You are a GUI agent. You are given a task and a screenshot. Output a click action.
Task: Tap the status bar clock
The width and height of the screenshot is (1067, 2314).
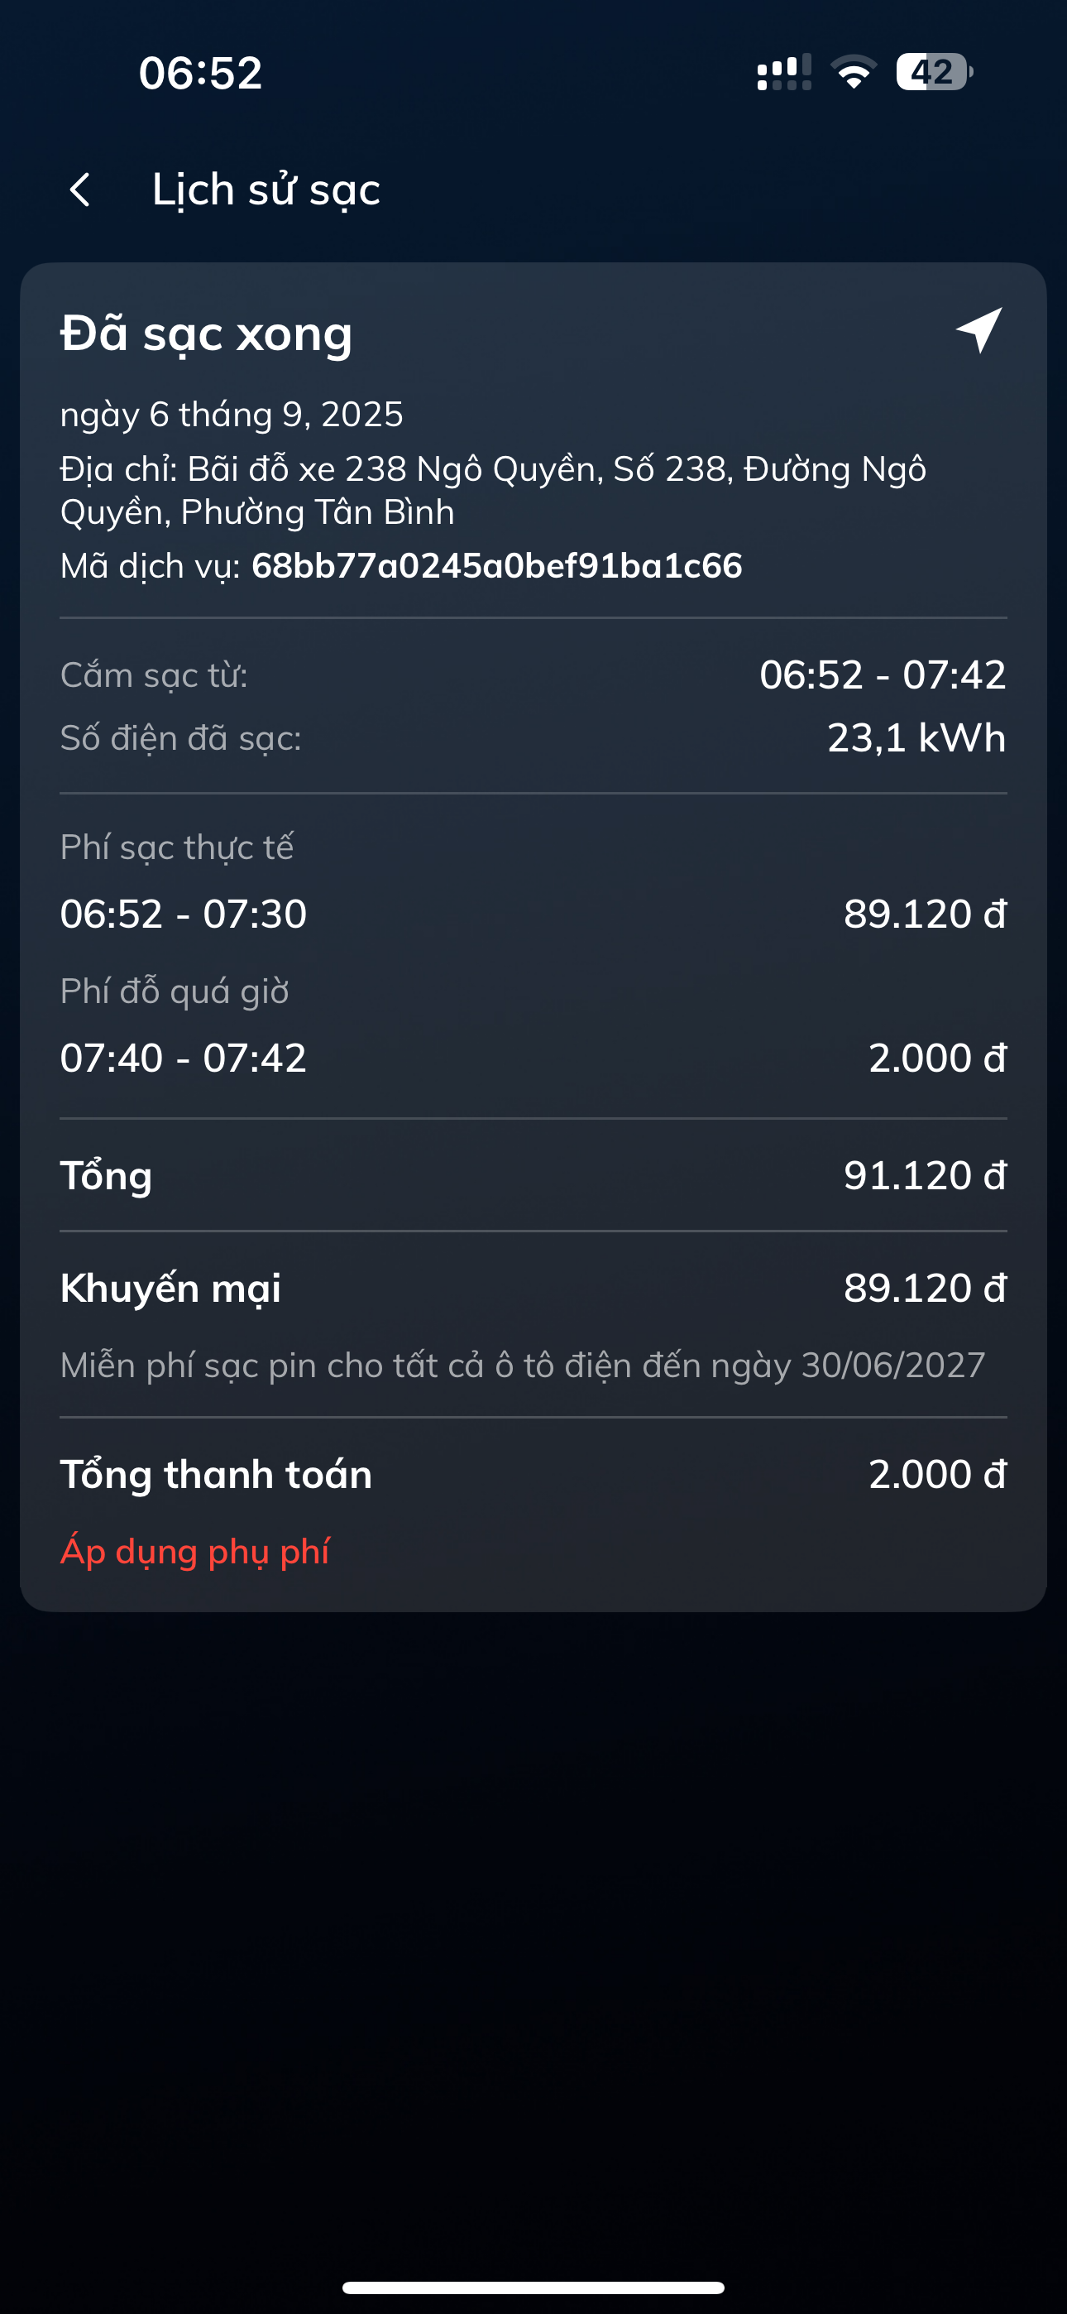[x=200, y=73]
